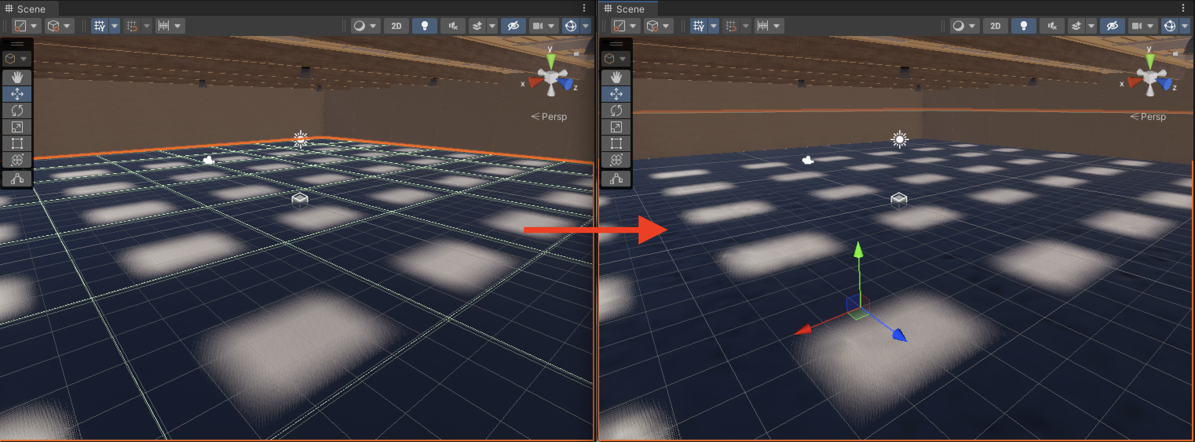Open draw mode dropdown in left Scene view

365,26
